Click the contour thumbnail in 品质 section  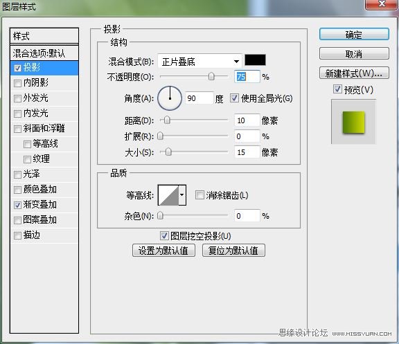click(168, 195)
